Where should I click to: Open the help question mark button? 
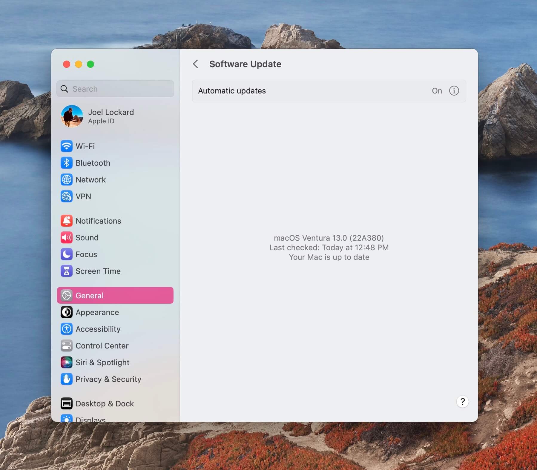pos(462,402)
